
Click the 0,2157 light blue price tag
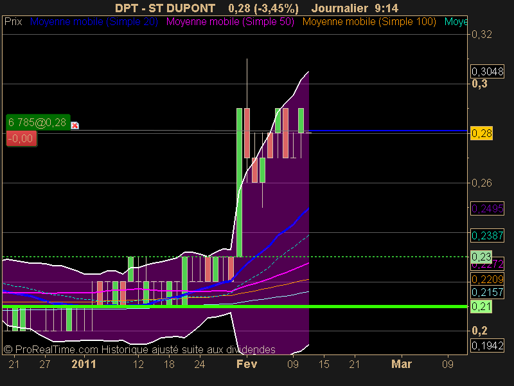(487, 292)
